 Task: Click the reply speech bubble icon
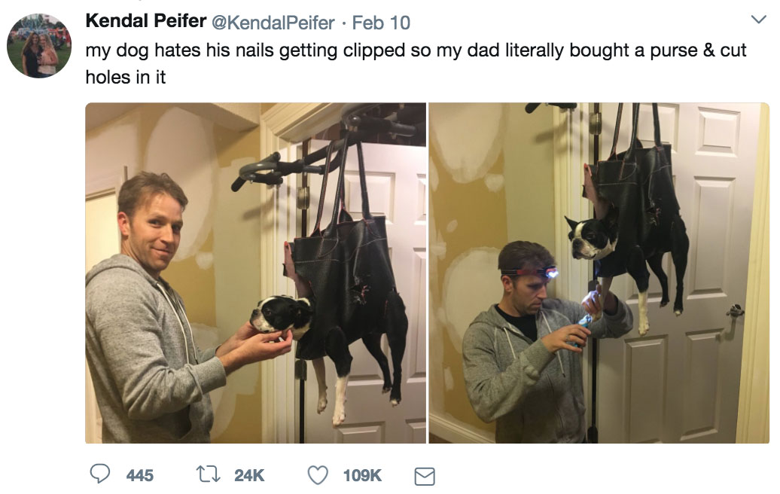tap(100, 474)
